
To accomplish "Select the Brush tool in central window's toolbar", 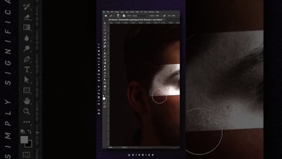I will tap(105, 49).
